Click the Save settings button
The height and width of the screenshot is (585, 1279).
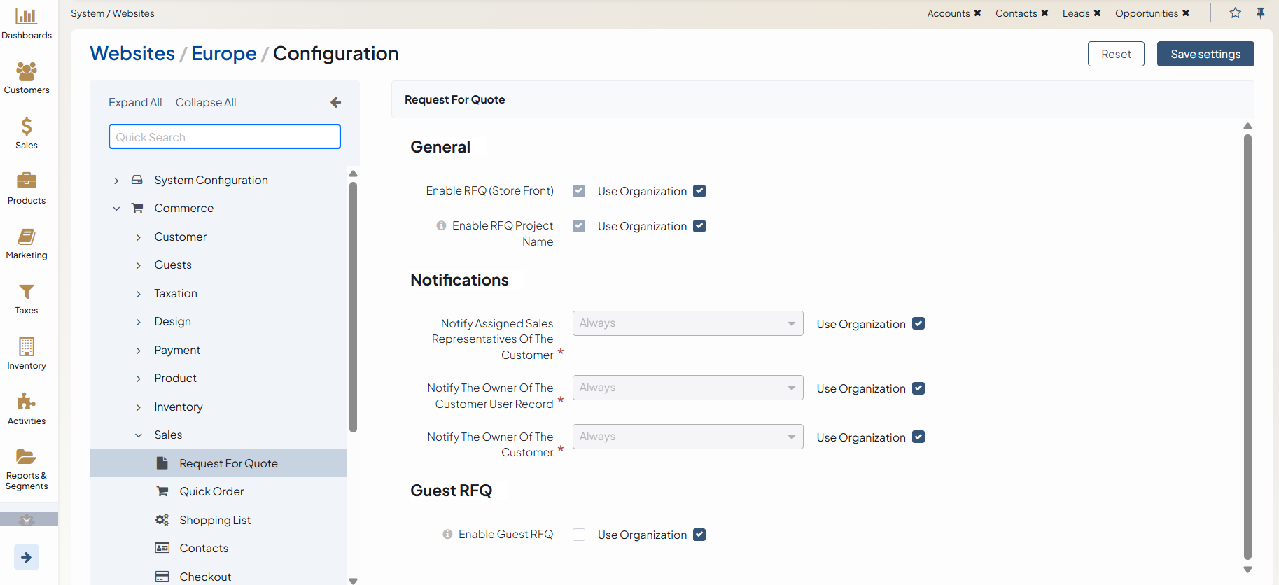(1205, 54)
